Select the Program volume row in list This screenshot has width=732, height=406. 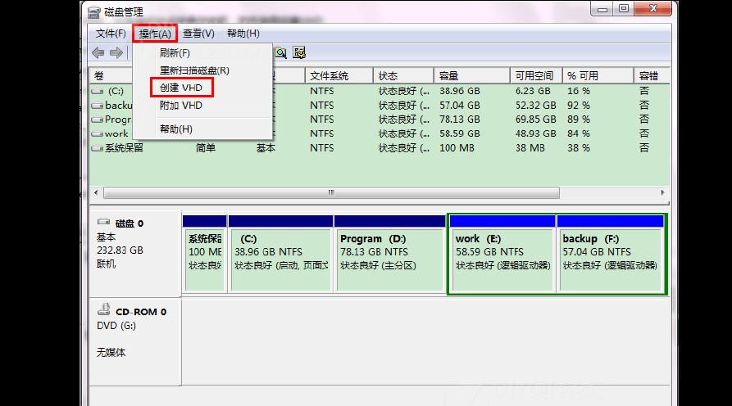point(379,120)
